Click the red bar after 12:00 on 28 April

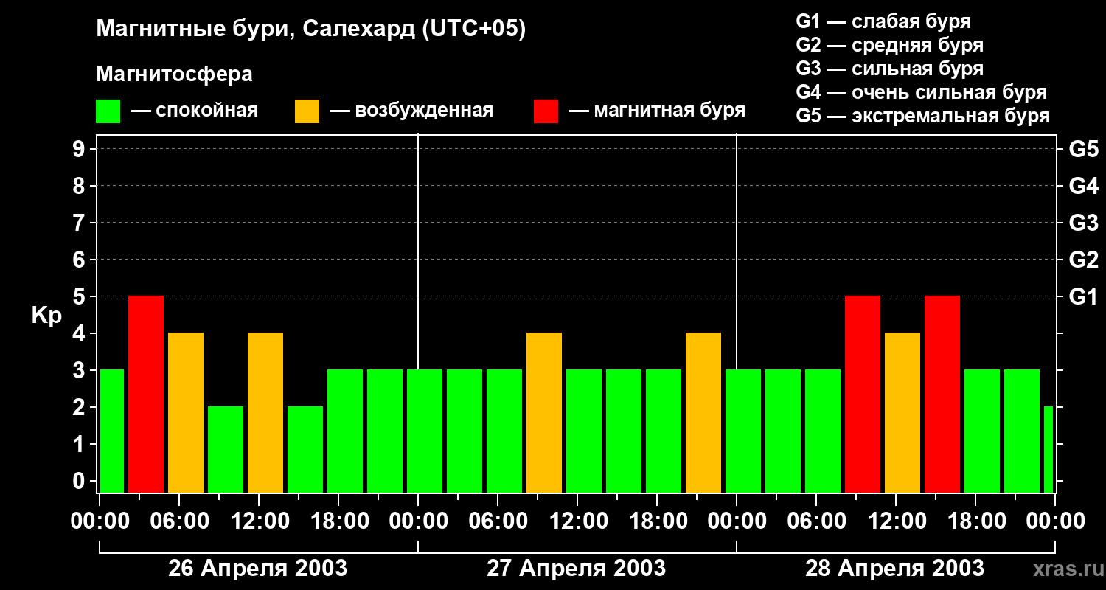[x=942, y=395]
